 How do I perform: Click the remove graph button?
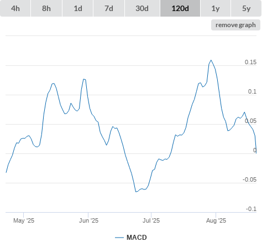pyautogui.click(x=235, y=25)
